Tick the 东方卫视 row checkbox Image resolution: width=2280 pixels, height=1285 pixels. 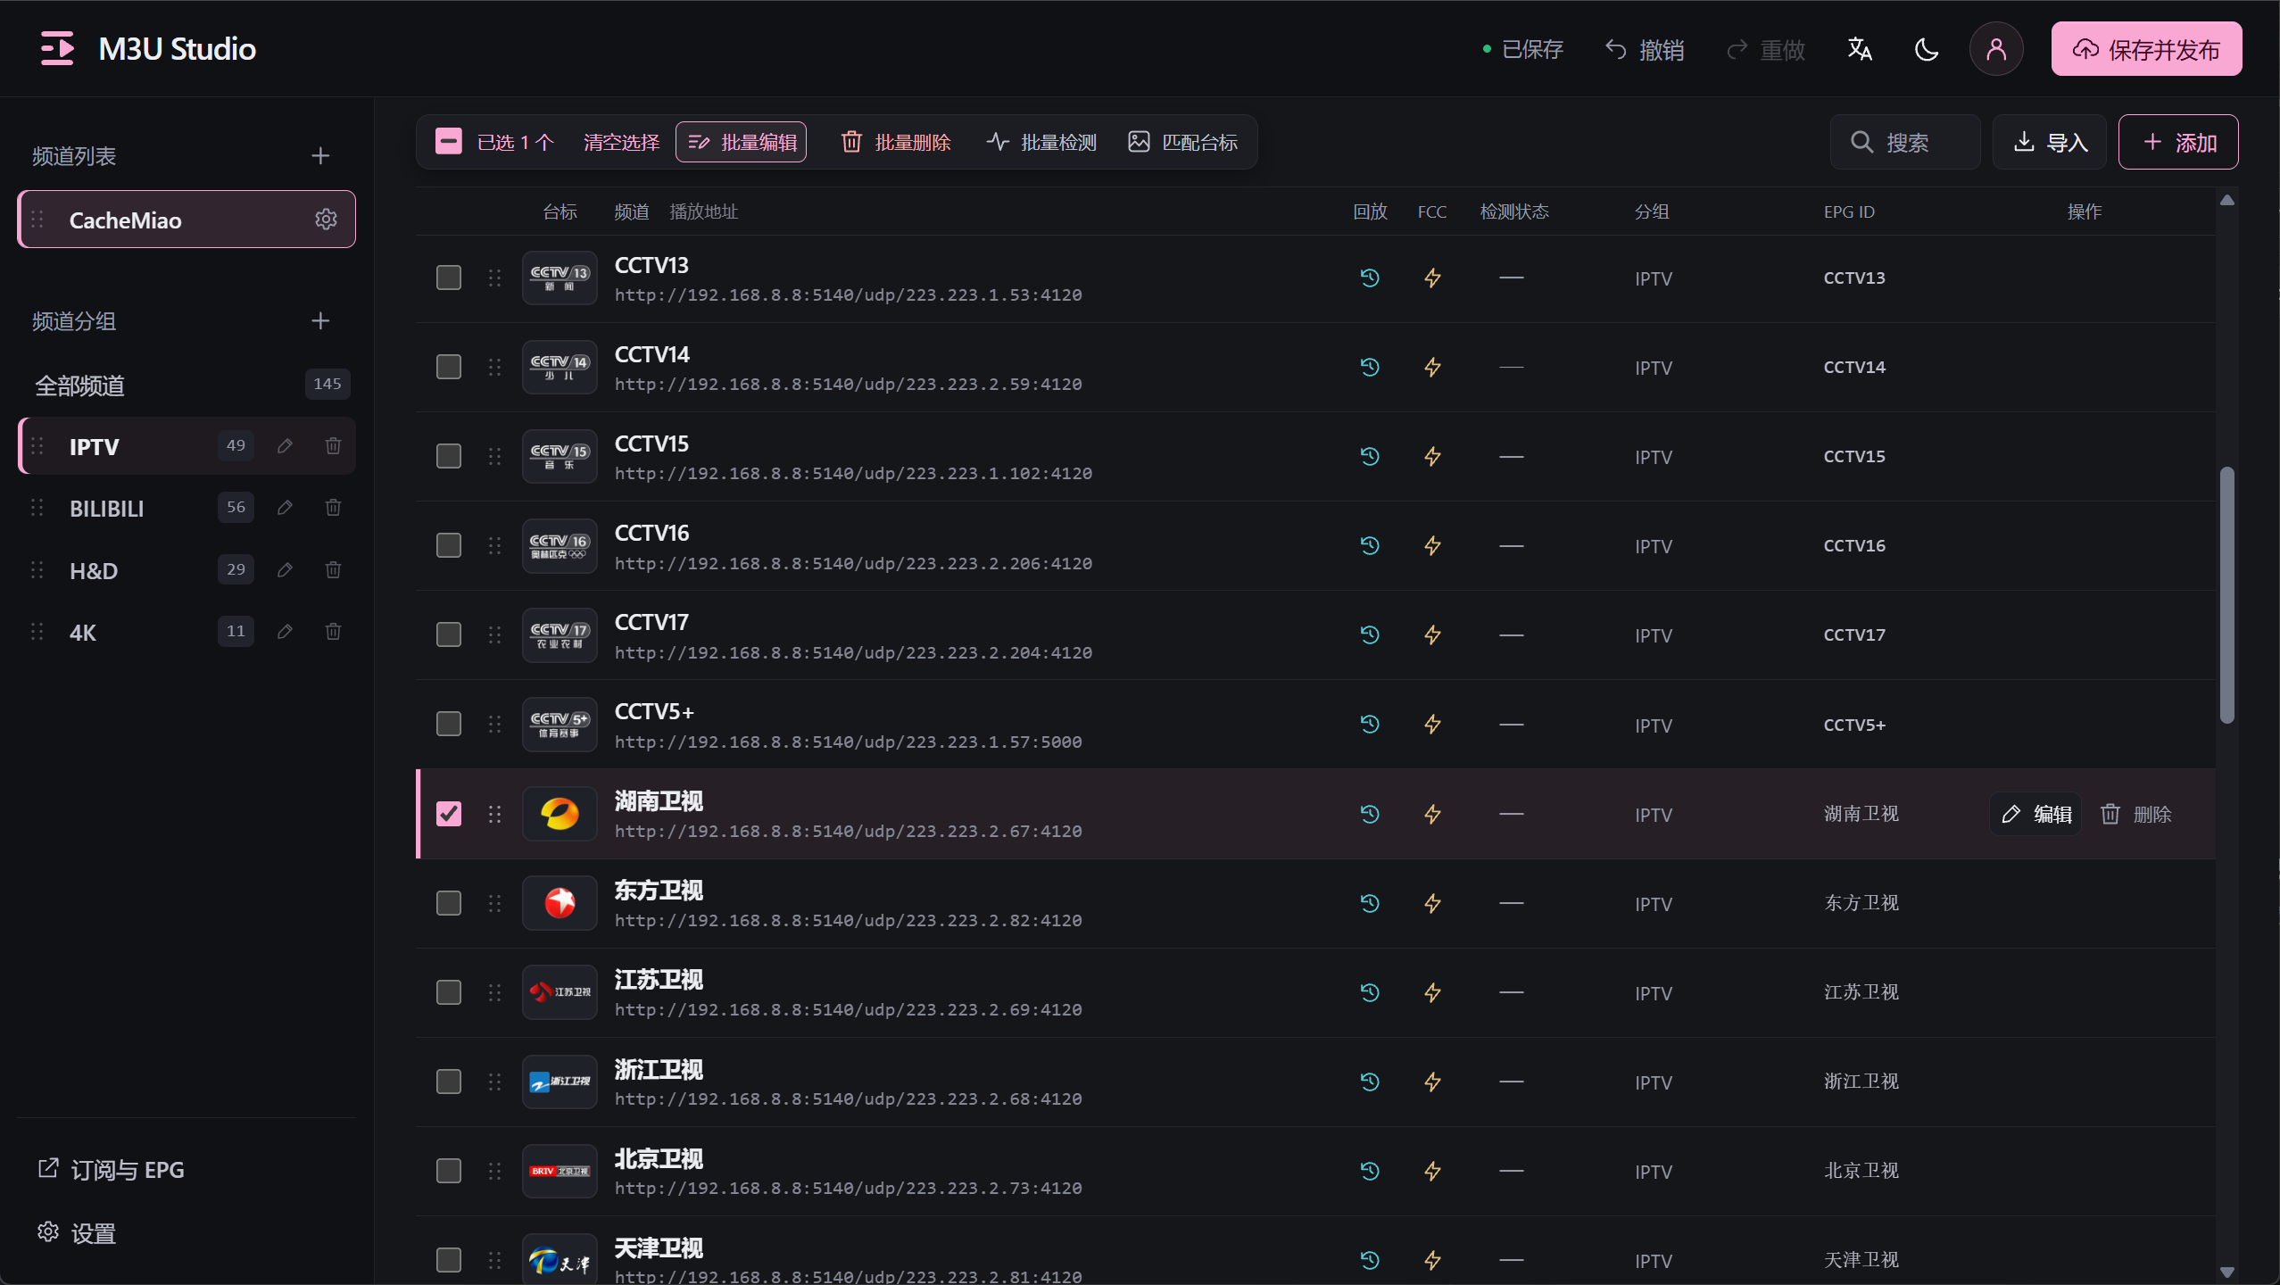(449, 904)
